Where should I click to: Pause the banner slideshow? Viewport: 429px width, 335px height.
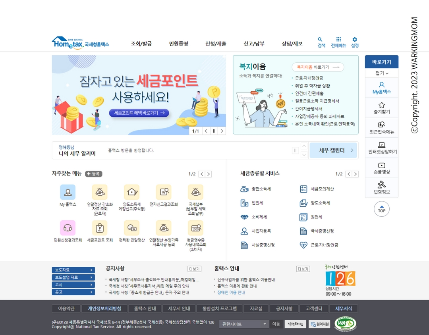(x=214, y=131)
